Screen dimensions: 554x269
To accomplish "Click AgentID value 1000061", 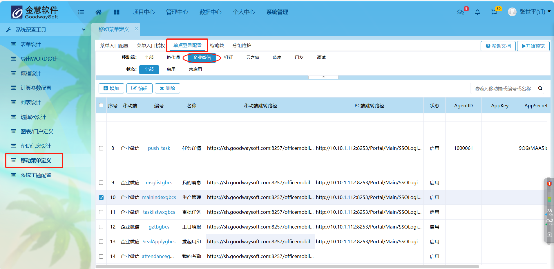I will point(463,148).
